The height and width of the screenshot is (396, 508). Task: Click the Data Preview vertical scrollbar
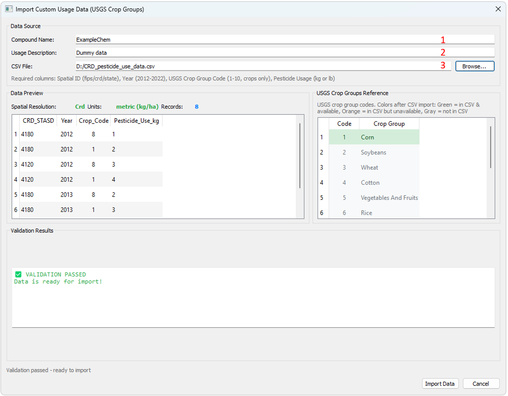(299, 155)
